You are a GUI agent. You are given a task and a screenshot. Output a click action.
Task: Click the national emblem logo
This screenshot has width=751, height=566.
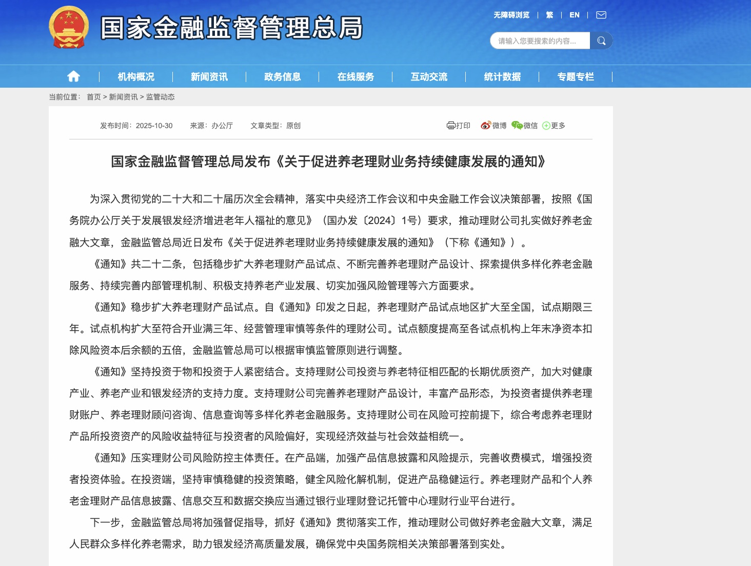[x=69, y=27]
